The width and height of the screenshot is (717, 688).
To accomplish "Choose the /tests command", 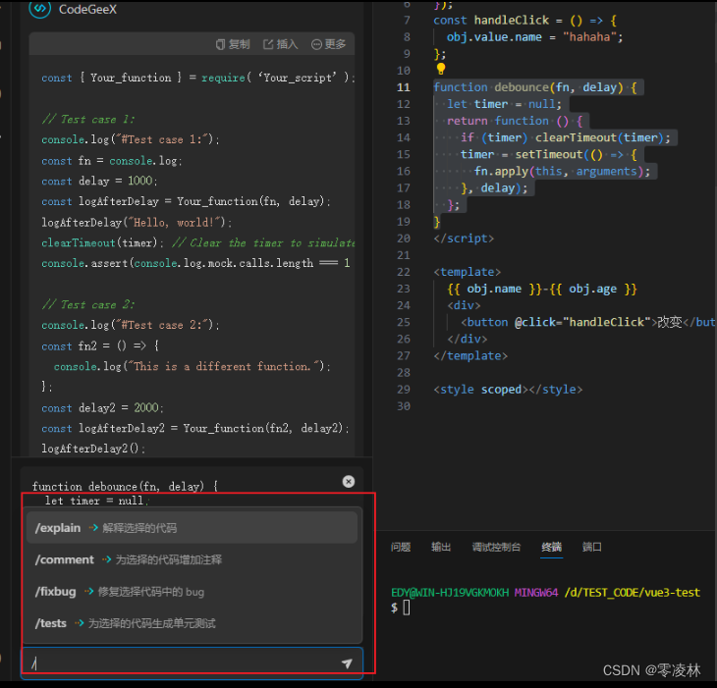I will click(x=193, y=623).
